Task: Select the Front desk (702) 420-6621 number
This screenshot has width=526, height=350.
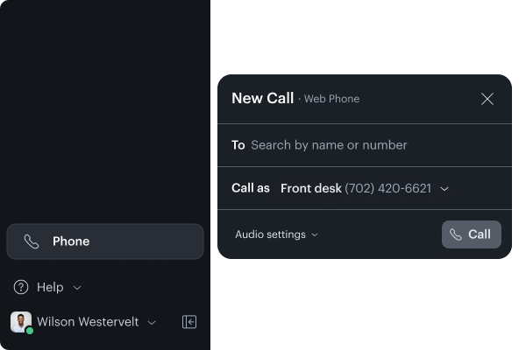Action: 355,188
